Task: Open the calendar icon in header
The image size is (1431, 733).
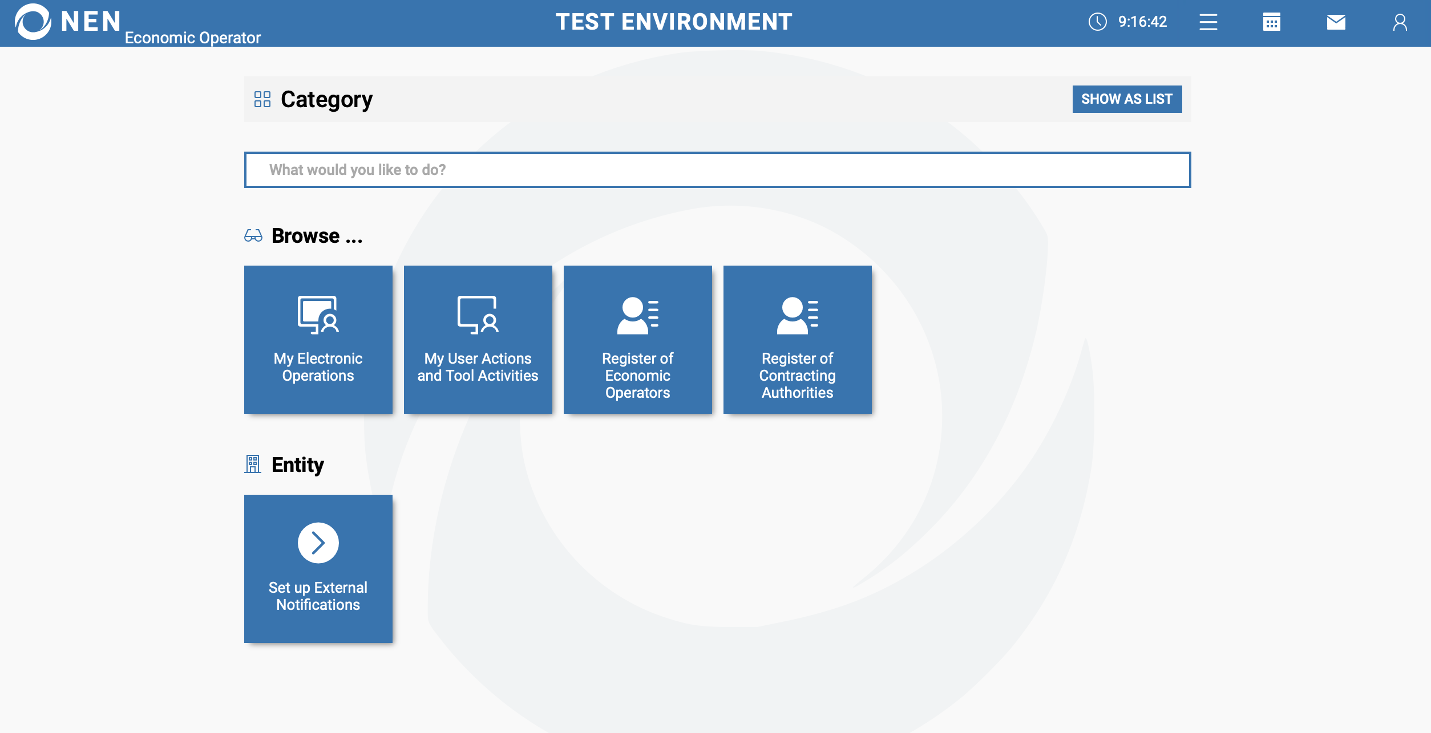Action: tap(1272, 22)
